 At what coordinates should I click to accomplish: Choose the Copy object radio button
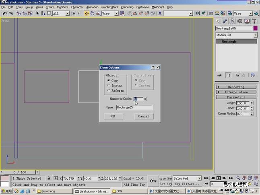tap(109, 80)
